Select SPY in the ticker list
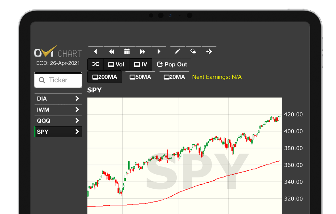The height and width of the screenshot is (214, 336). coord(58,132)
